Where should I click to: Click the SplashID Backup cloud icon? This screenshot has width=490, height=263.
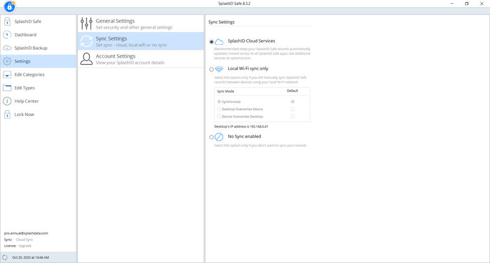pyautogui.click(x=7, y=48)
